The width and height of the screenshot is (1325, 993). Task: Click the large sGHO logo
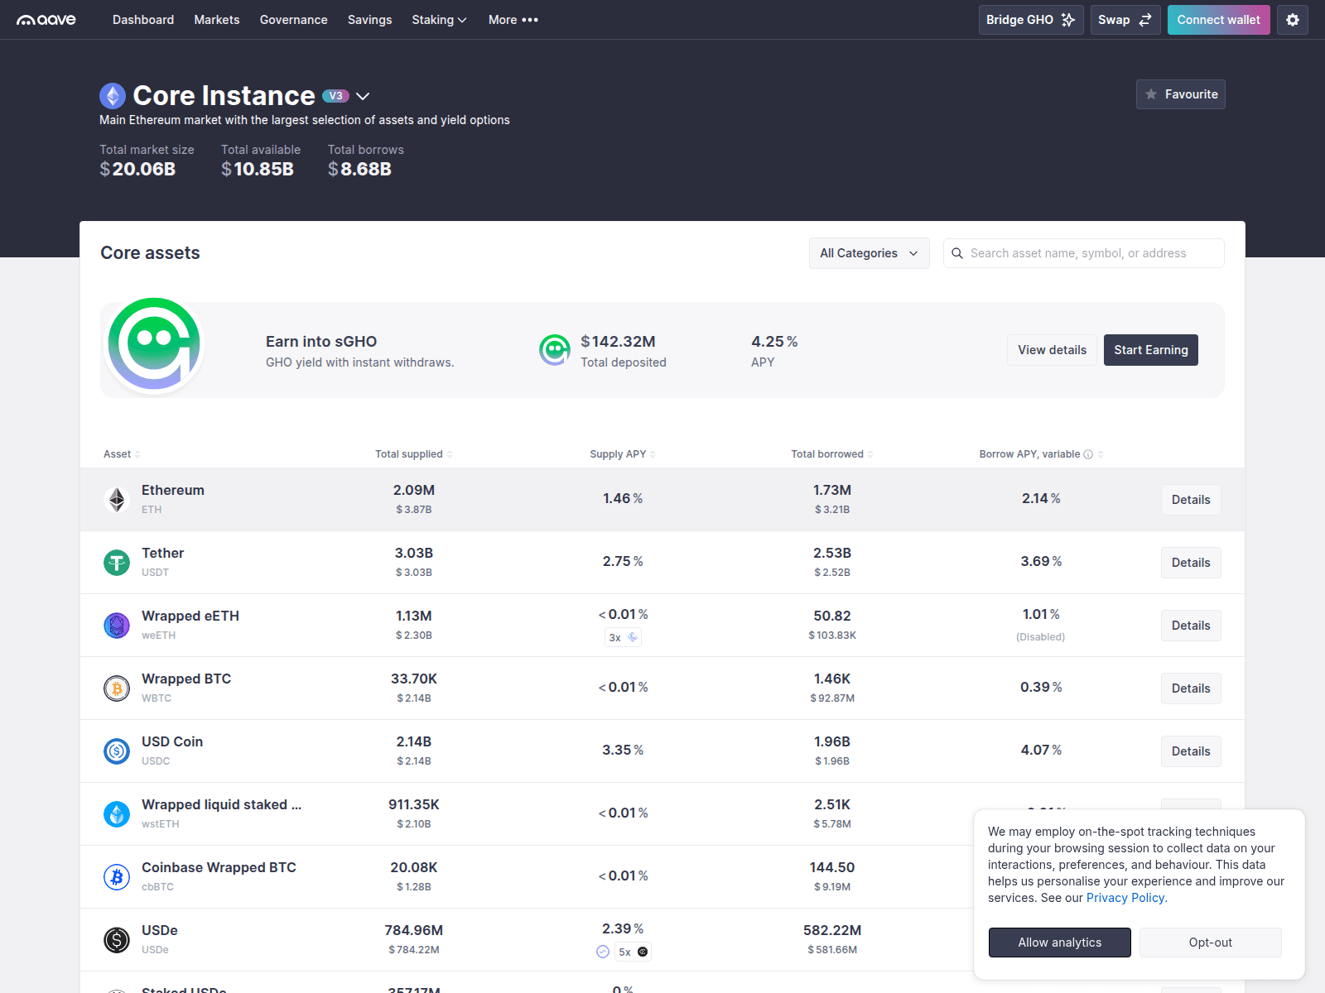click(x=154, y=345)
